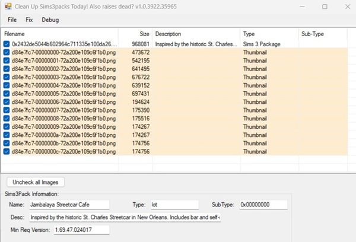Uncheck the 00000000 thumbnail png checkbox
356x242 pixels.
pos(7,52)
